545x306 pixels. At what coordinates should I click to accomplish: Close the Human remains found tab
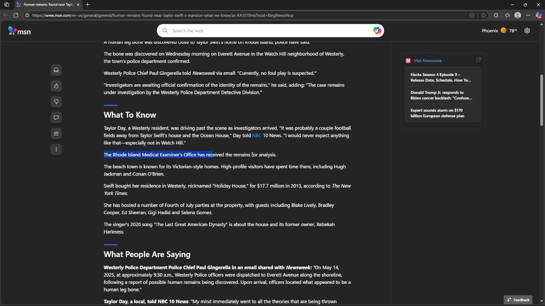(x=78, y=5)
